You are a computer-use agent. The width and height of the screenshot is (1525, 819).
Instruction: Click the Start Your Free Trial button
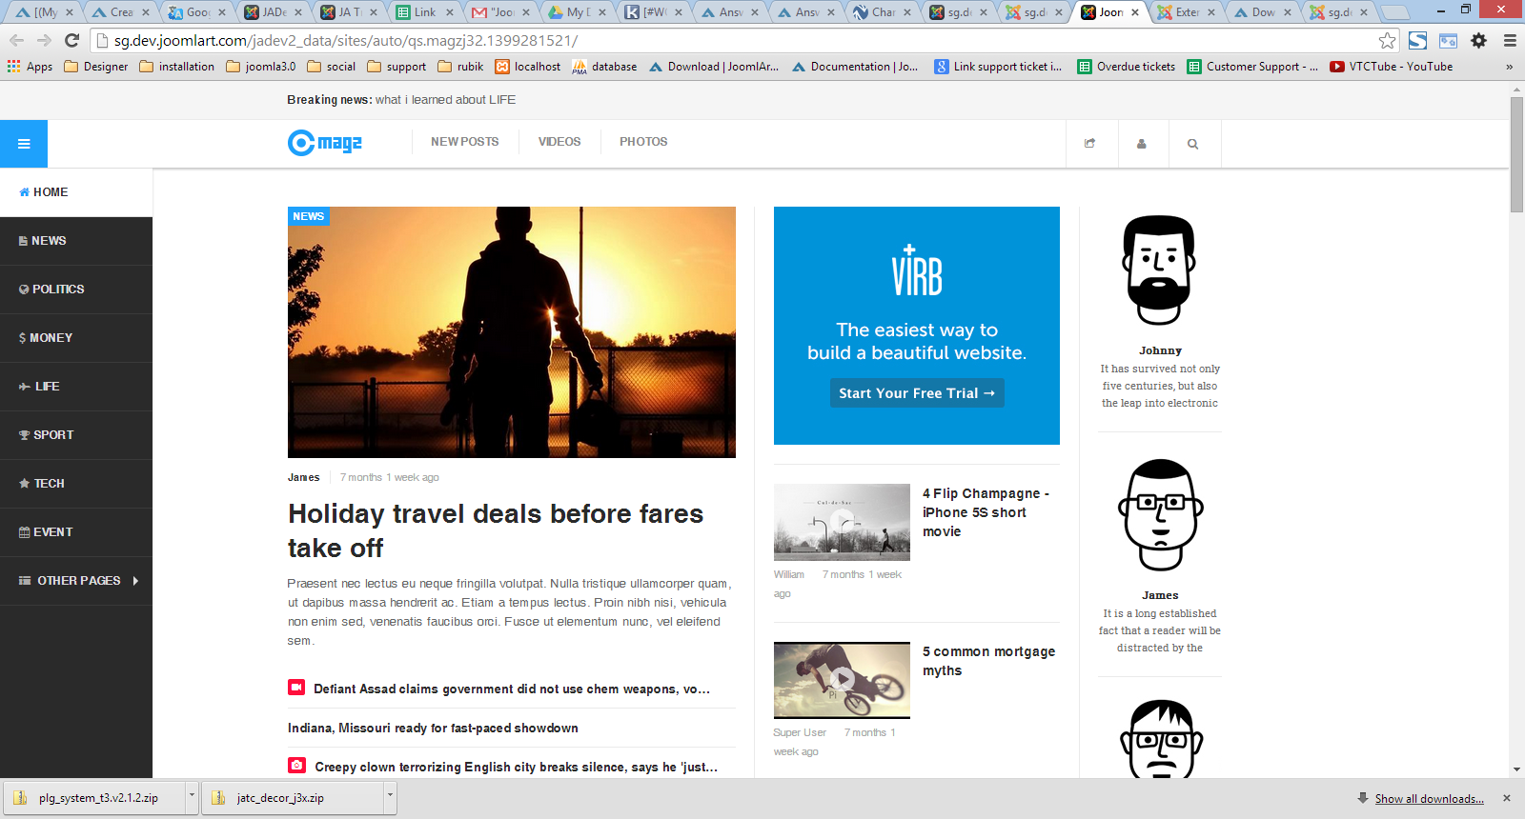916,393
